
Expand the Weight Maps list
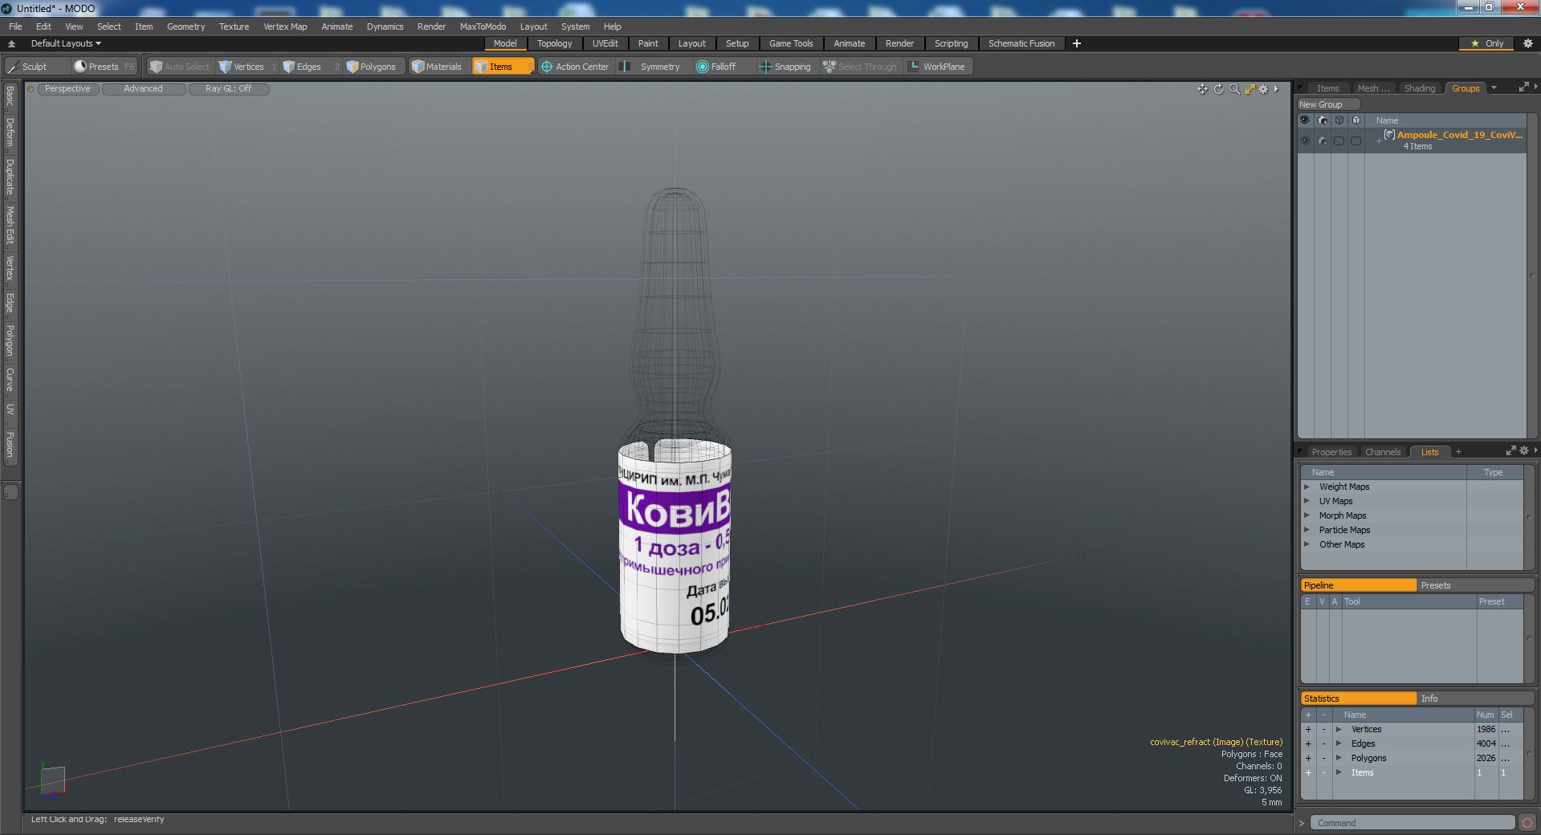pos(1307,487)
